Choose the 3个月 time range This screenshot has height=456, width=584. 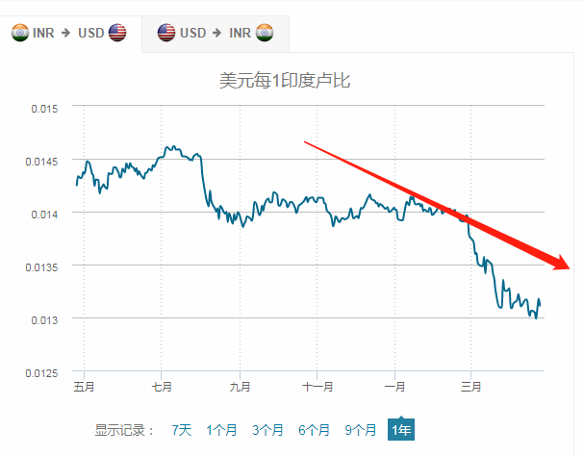pyautogui.click(x=267, y=430)
